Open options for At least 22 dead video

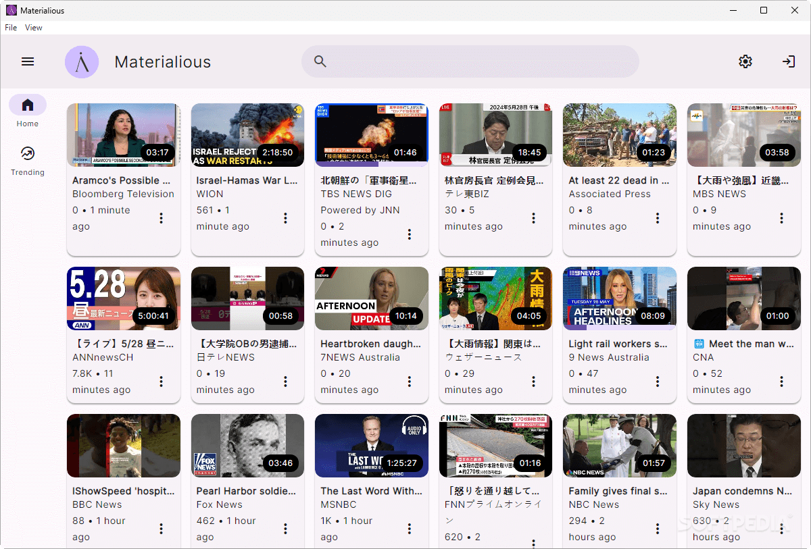[x=658, y=218]
